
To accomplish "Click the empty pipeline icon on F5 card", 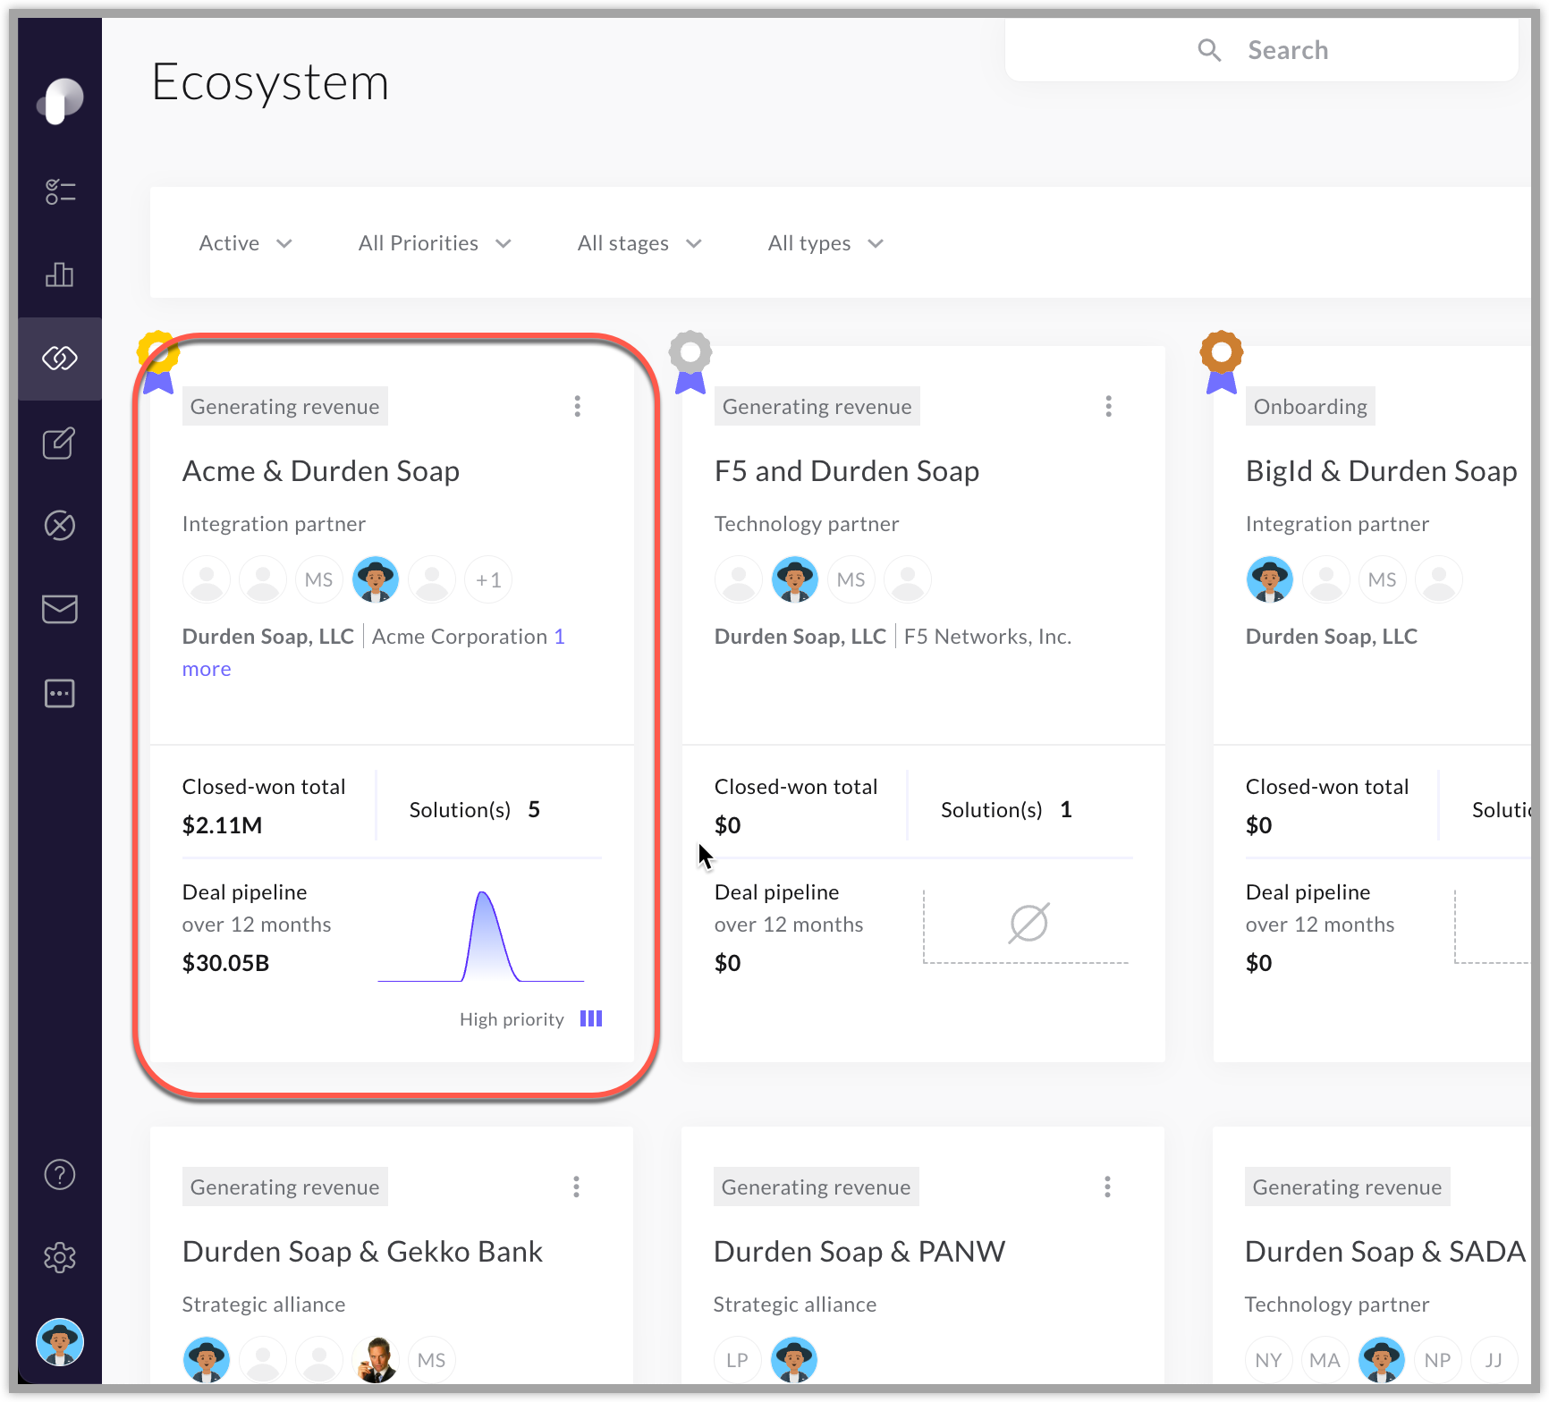I will click(1028, 923).
